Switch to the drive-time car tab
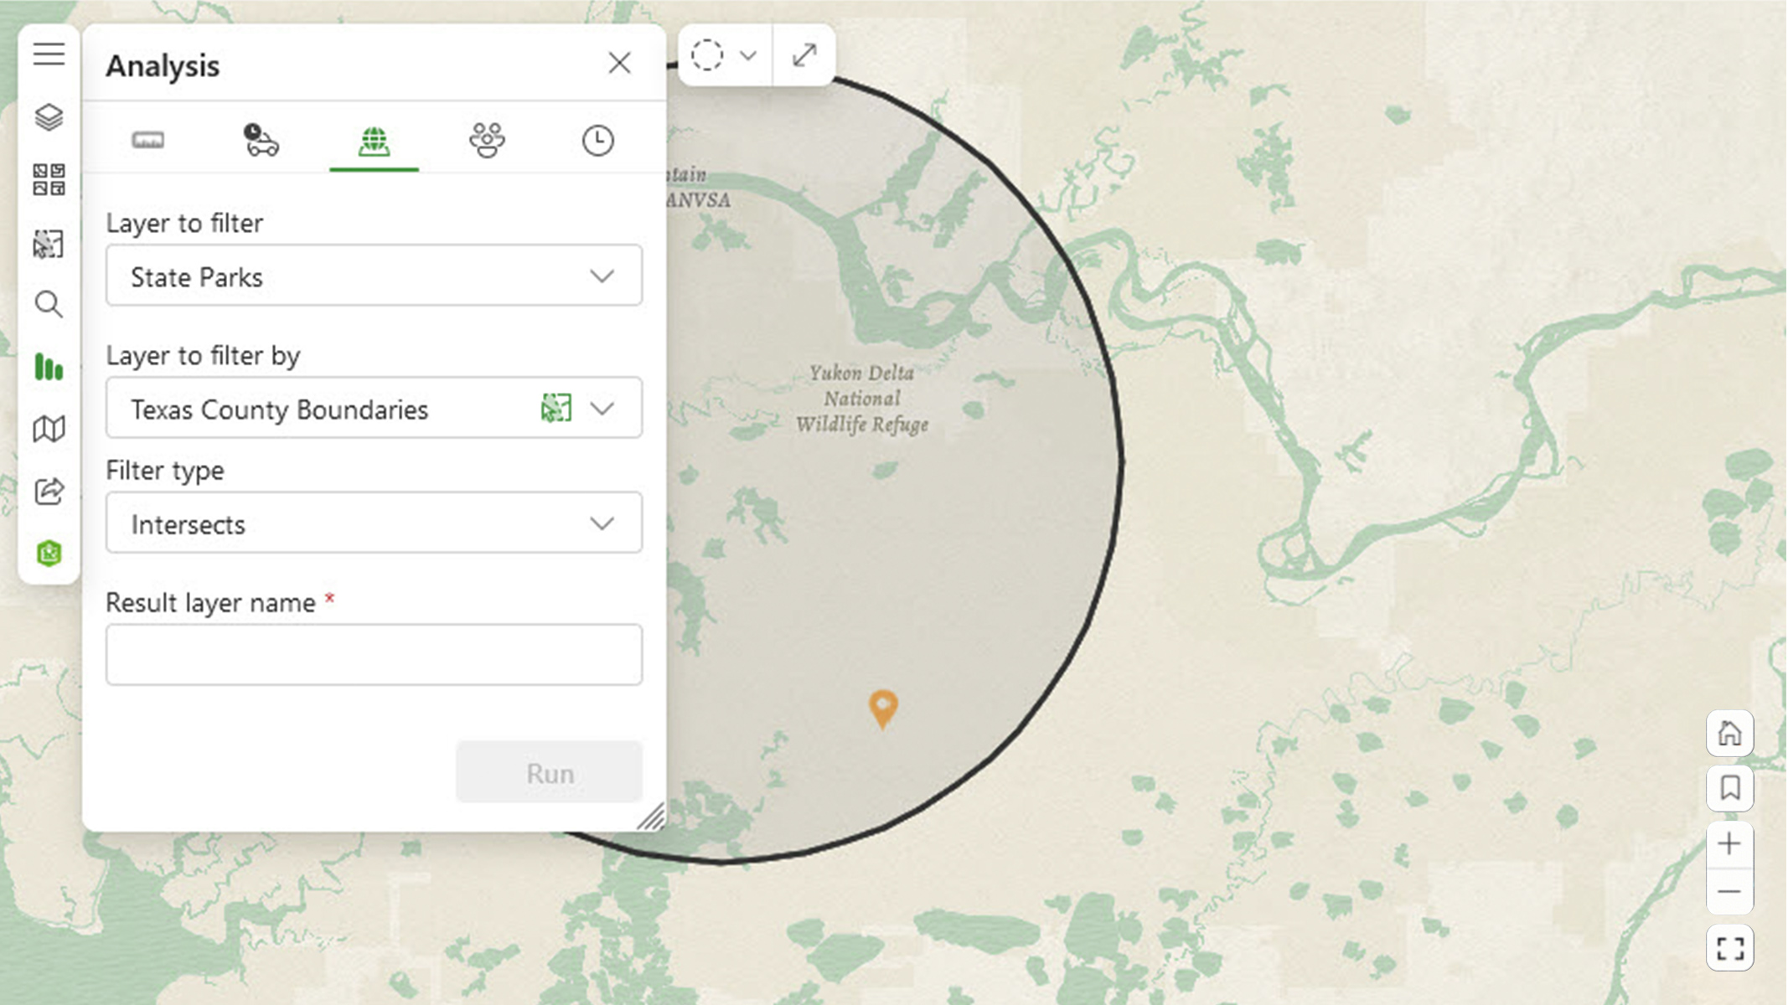 [x=261, y=140]
